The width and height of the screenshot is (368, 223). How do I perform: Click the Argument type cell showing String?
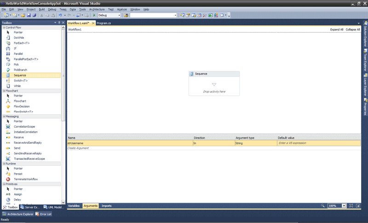tap(256, 143)
